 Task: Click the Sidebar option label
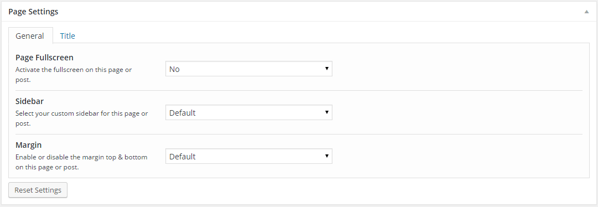tap(29, 102)
